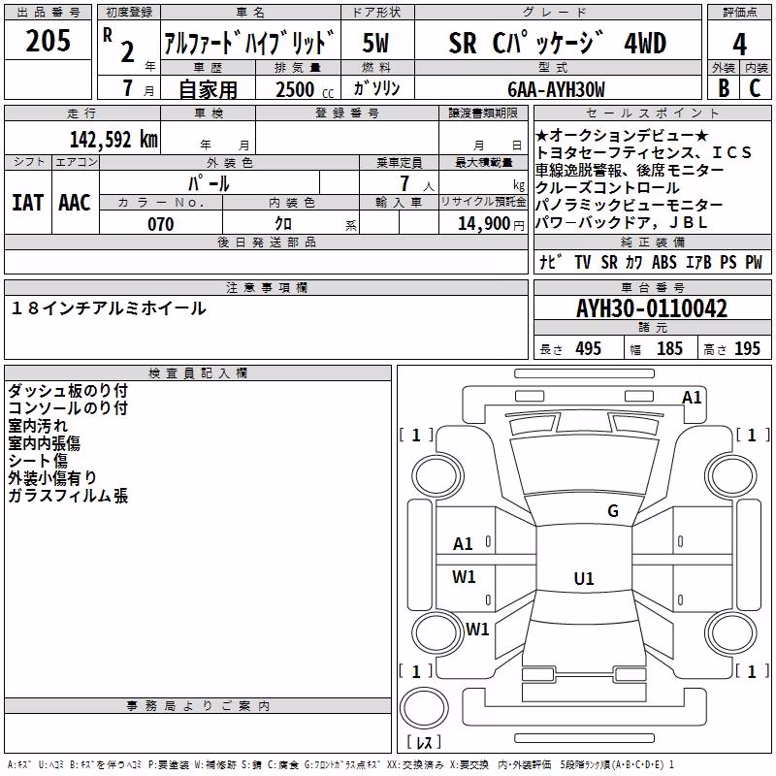Click height value 195
The image size is (776, 776).
[747, 348]
